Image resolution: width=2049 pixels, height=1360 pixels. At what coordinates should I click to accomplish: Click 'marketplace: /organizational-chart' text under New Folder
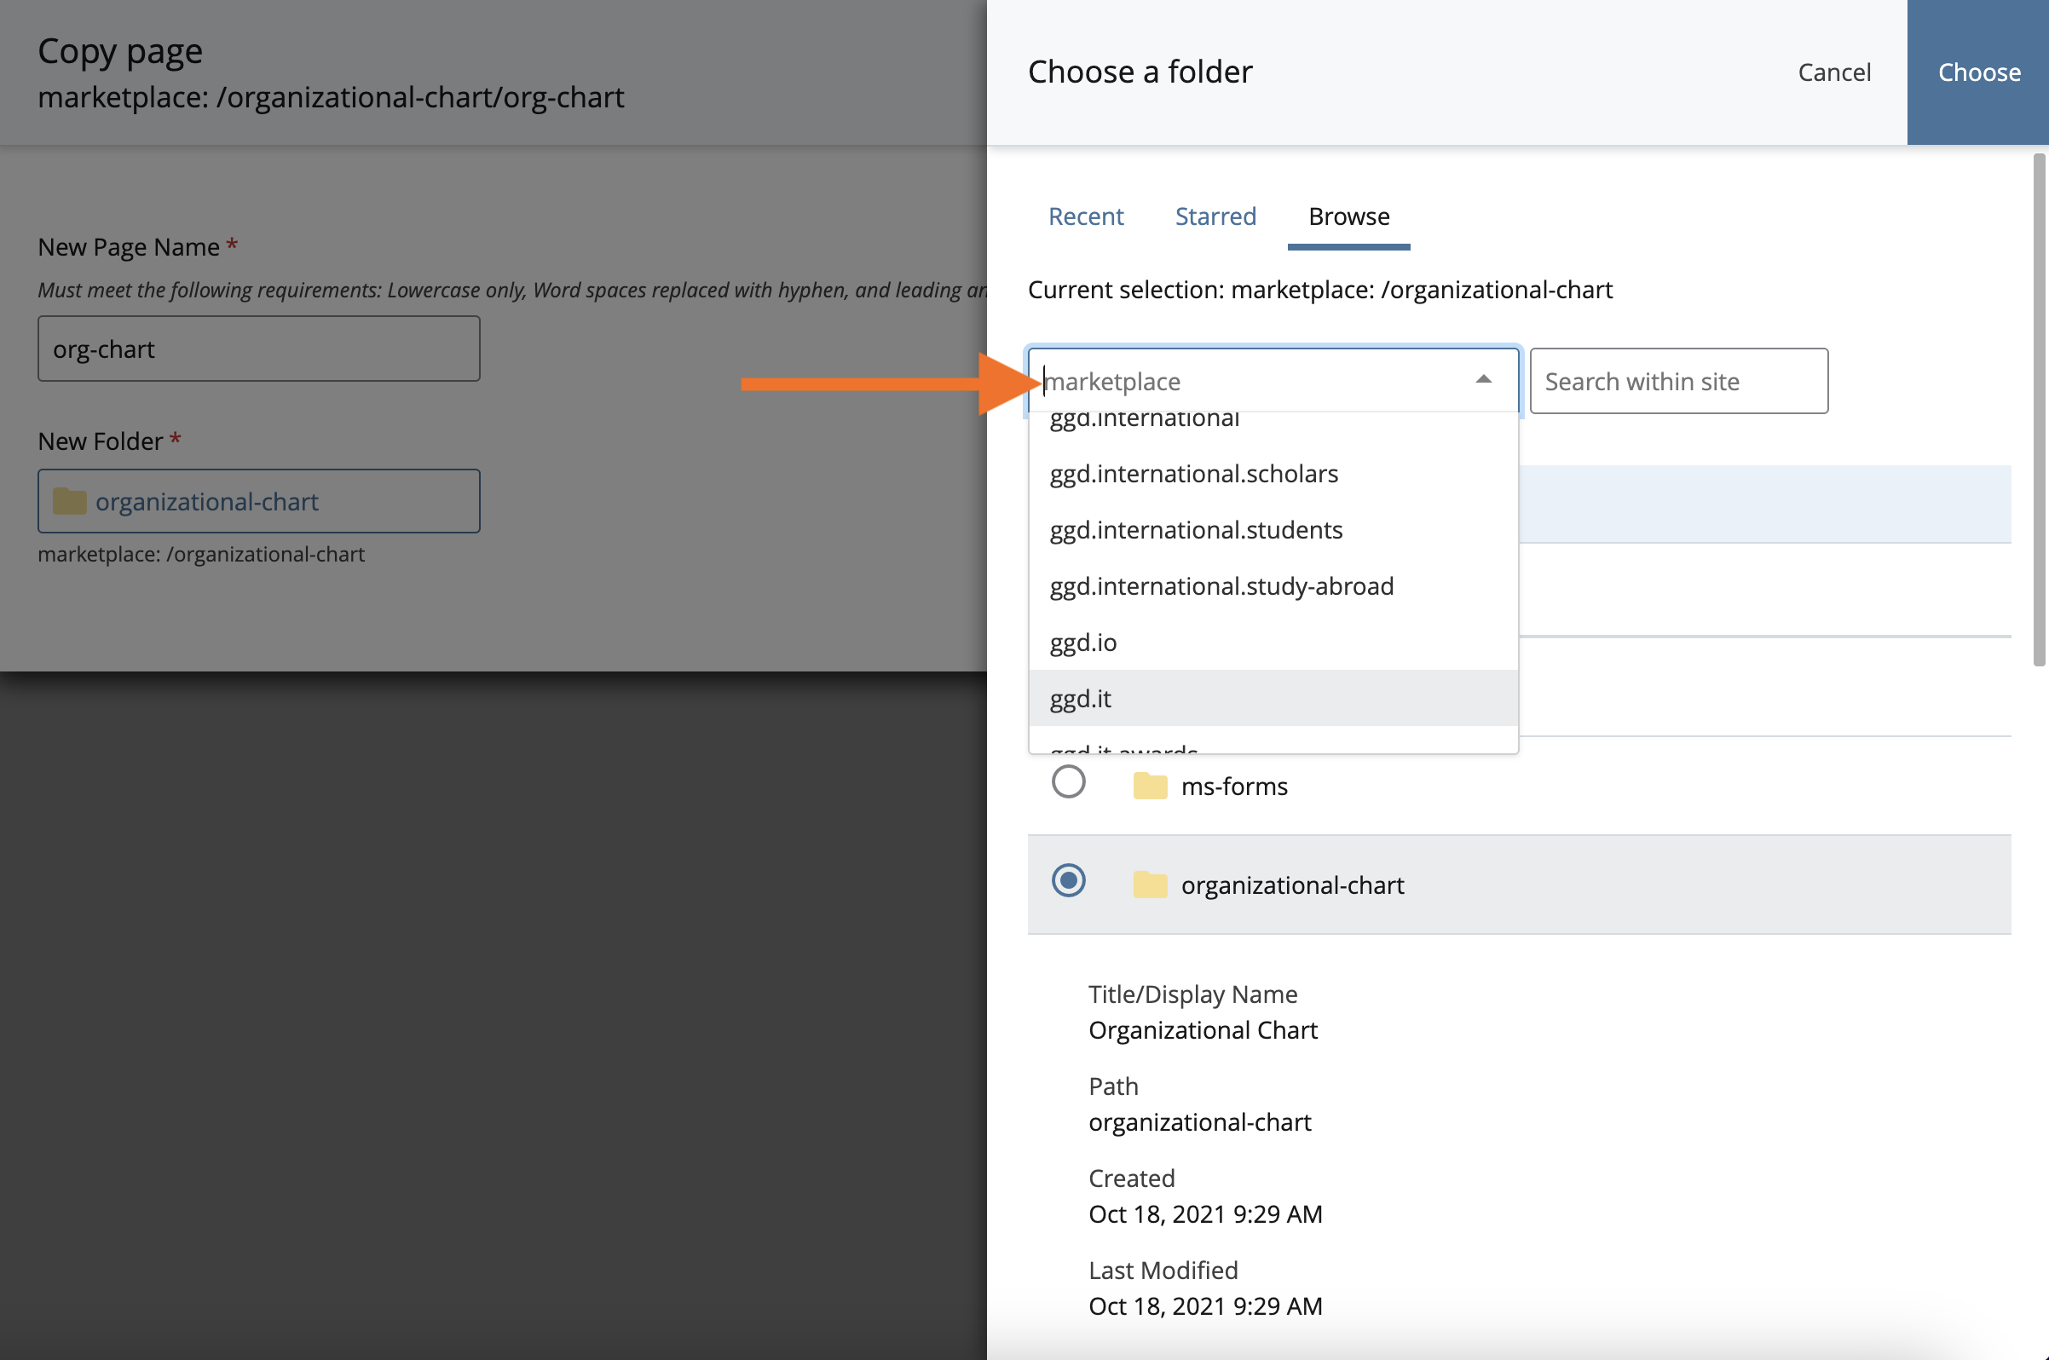[x=201, y=554]
